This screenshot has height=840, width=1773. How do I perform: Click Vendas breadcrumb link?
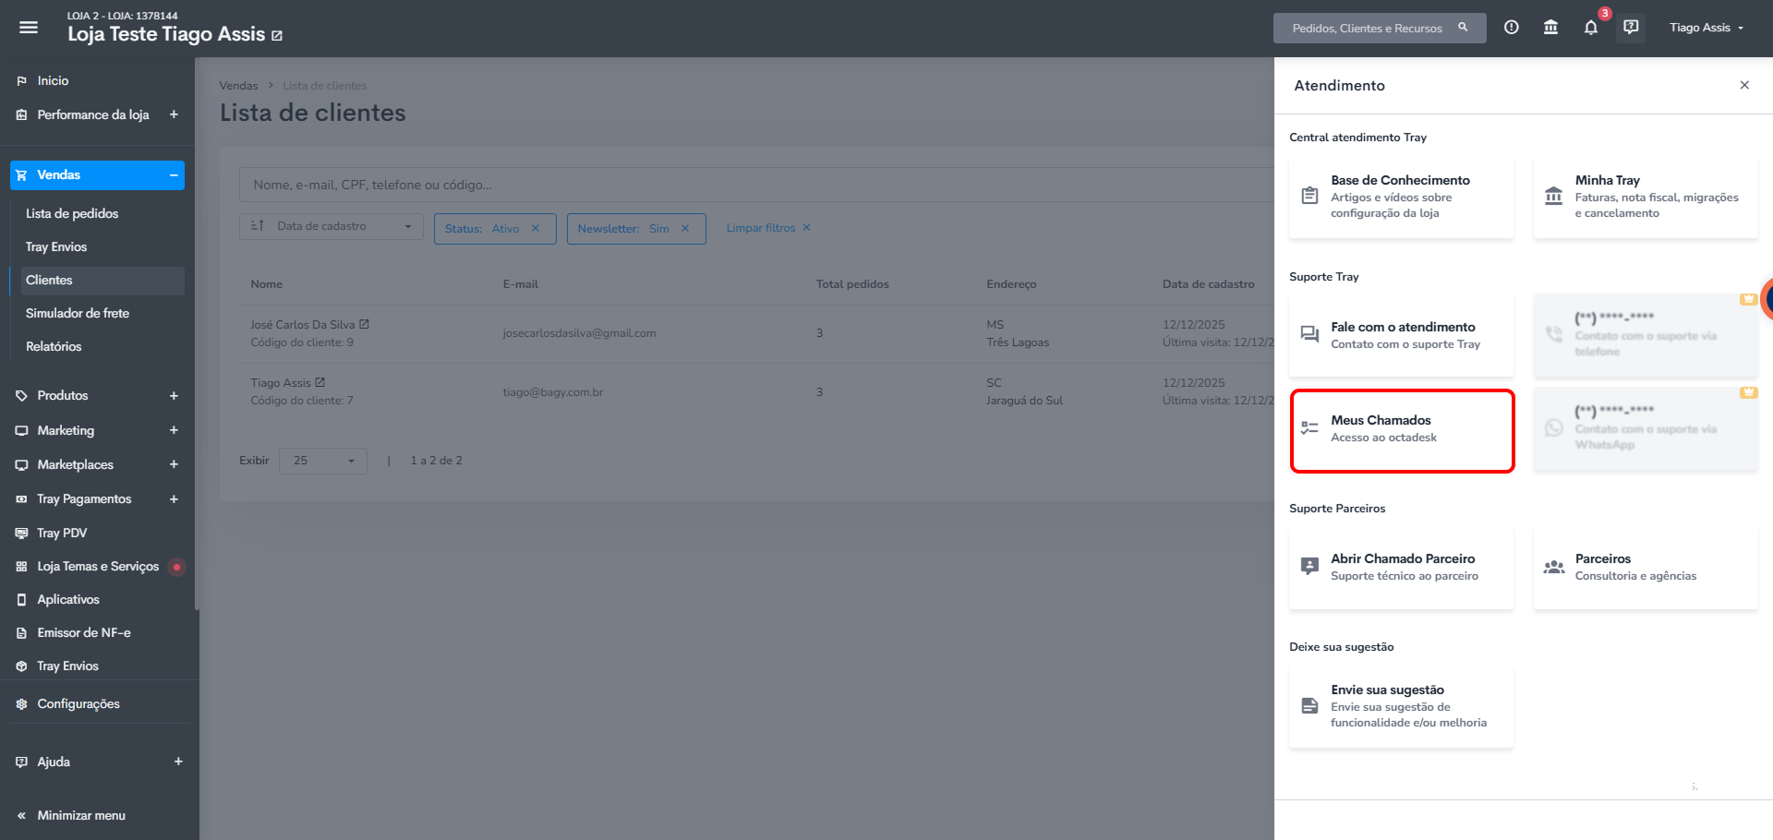pyautogui.click(x=238, y=86)
